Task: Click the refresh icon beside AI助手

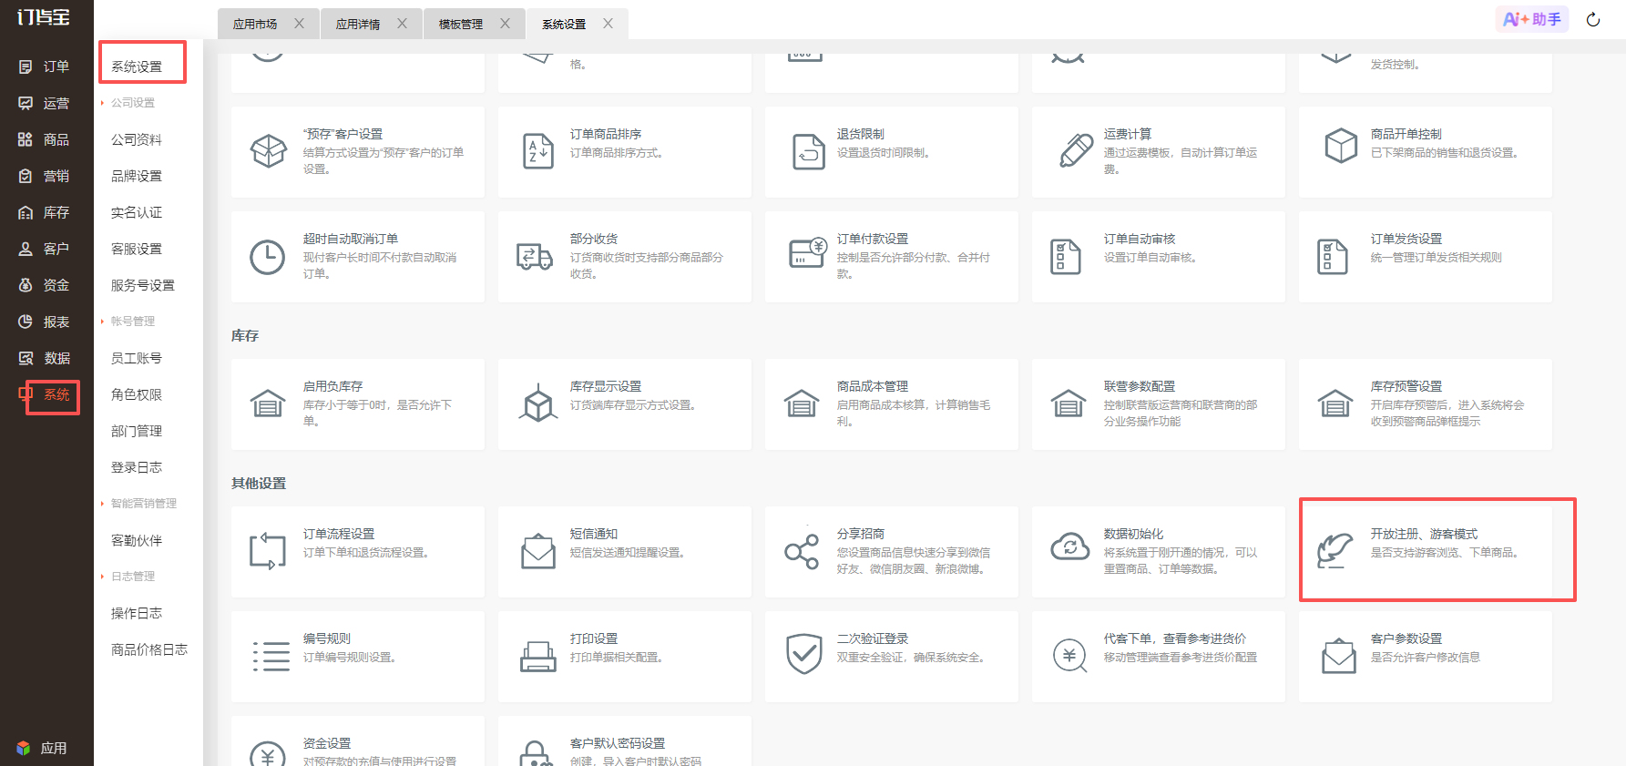Action: (x=1593, y=20)
